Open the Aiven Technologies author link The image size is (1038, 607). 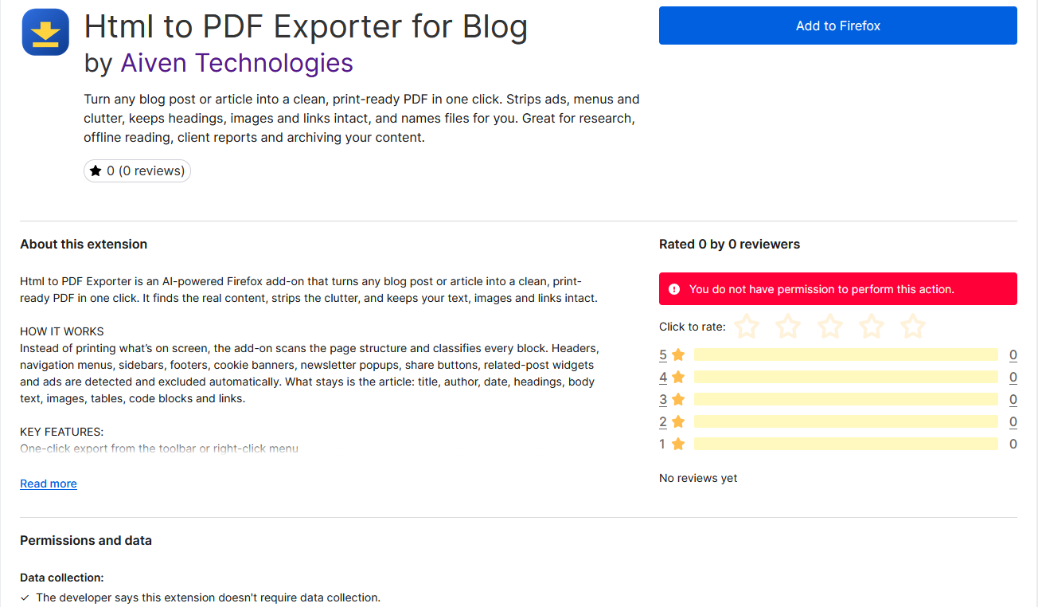(x=236, y=63)
